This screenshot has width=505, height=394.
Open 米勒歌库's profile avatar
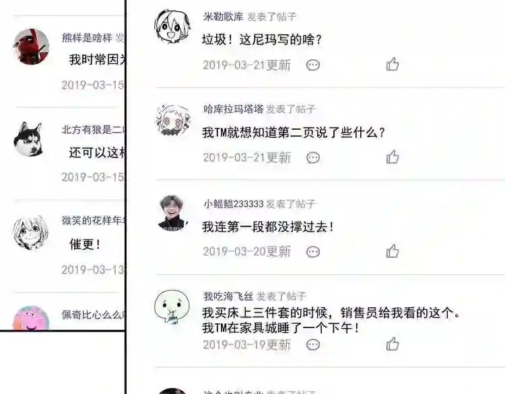click(172, 26)
